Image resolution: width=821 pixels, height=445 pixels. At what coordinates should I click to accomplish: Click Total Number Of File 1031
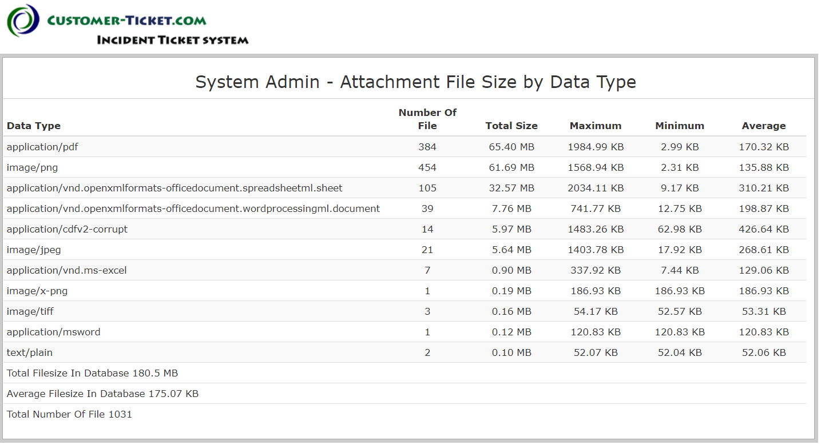69,414
